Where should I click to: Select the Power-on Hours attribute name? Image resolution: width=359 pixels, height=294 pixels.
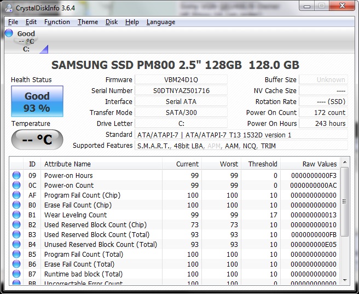click(x=68, y=176)
